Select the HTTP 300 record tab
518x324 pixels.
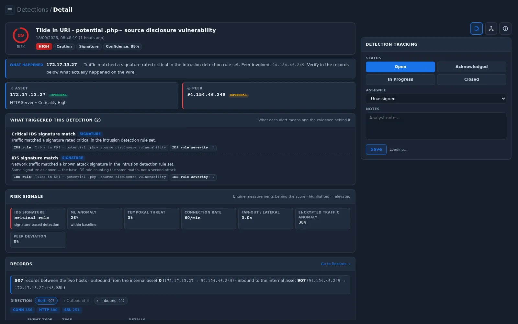(48, 310)
